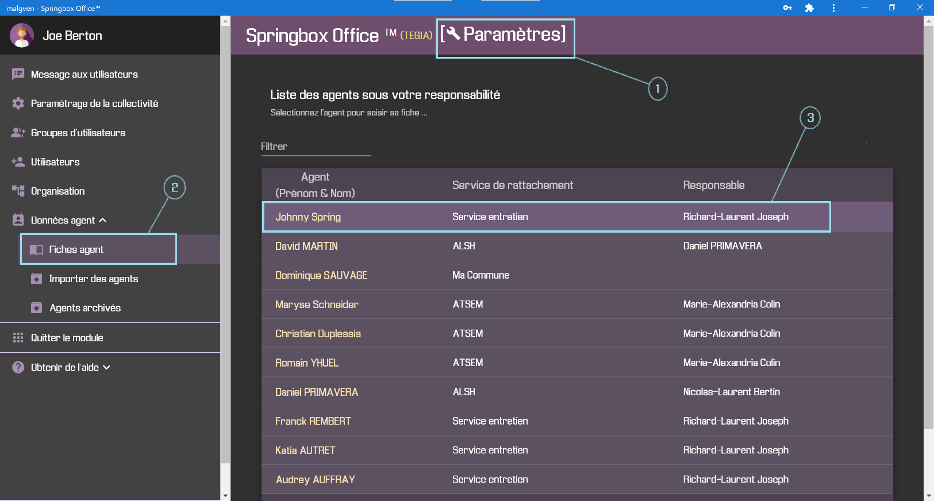Click the Obtenir de l'aide question icon

(18, 367)
